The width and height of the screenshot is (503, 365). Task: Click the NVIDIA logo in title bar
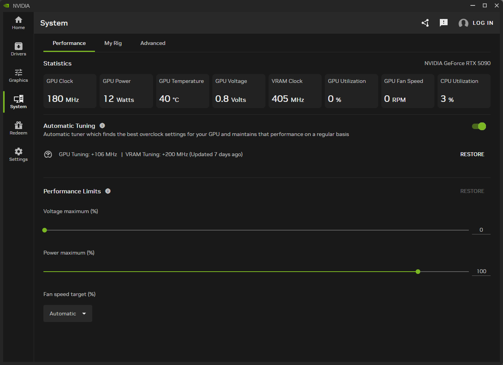click(6, 6)
